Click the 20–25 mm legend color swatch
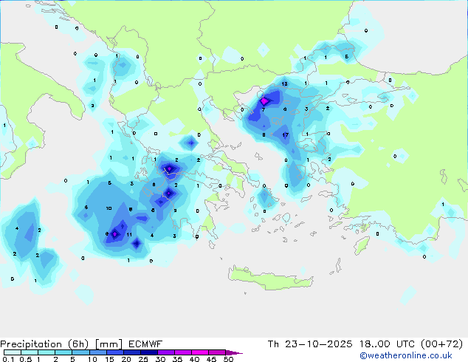468x362 pixels. coord(131,352)
